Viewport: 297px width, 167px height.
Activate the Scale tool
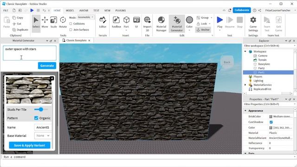pyautogui.click(x=54, y=22)
